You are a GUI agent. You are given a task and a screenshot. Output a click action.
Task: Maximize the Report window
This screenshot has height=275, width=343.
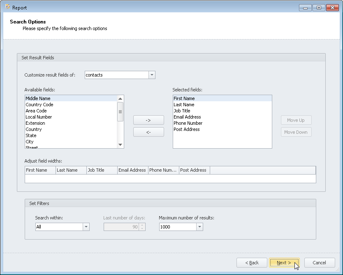[x=318, y=7]
